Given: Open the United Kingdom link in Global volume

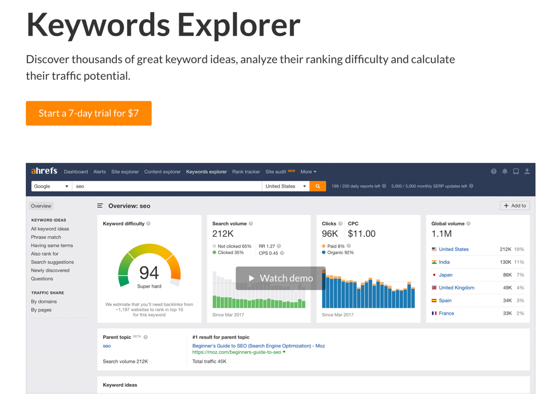Looking at the screenshot, I should click(457, 288).
